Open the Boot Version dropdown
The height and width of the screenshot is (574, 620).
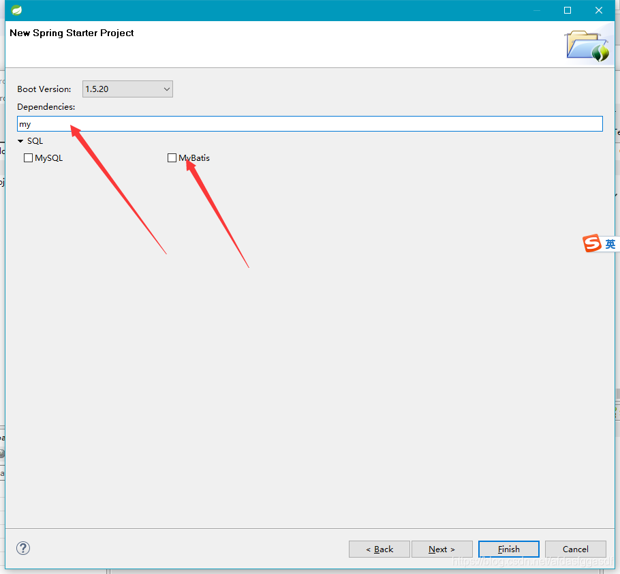[127, 89]
